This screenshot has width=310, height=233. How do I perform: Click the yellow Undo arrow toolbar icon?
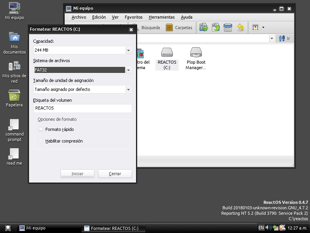[x=240, y=27]
